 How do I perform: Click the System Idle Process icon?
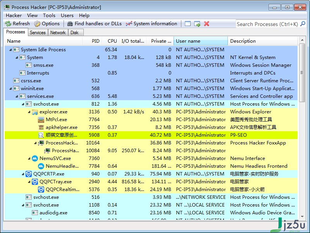(16, 50)
